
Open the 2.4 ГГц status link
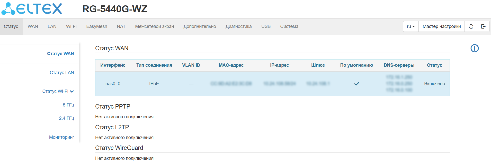click(67, 118)
